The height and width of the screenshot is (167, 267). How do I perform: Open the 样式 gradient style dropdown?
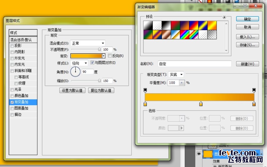click(x=79, y=63)
